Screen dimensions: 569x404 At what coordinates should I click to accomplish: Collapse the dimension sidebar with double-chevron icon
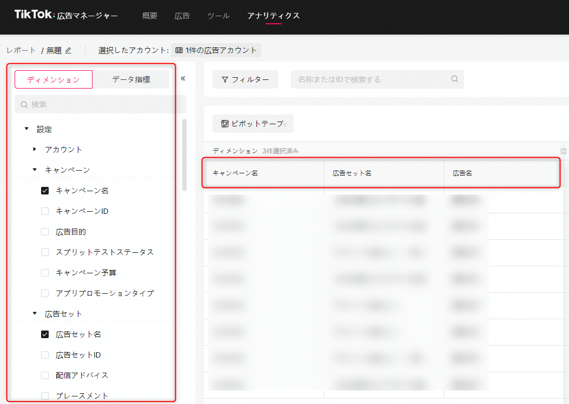[183, 79]
